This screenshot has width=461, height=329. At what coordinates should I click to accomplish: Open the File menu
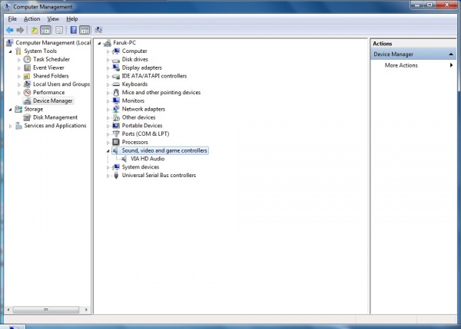[x=12, y=18]
